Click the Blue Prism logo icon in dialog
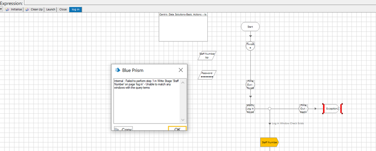Screen dimensions: 376x151 point(118,70)
